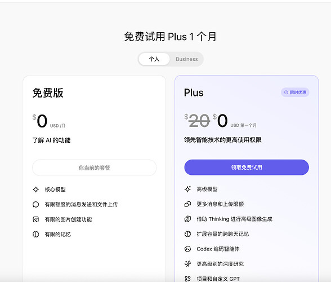331x282 pixels.
Task: Click the sparkle icon beside 高级模型
Action: 187,189
